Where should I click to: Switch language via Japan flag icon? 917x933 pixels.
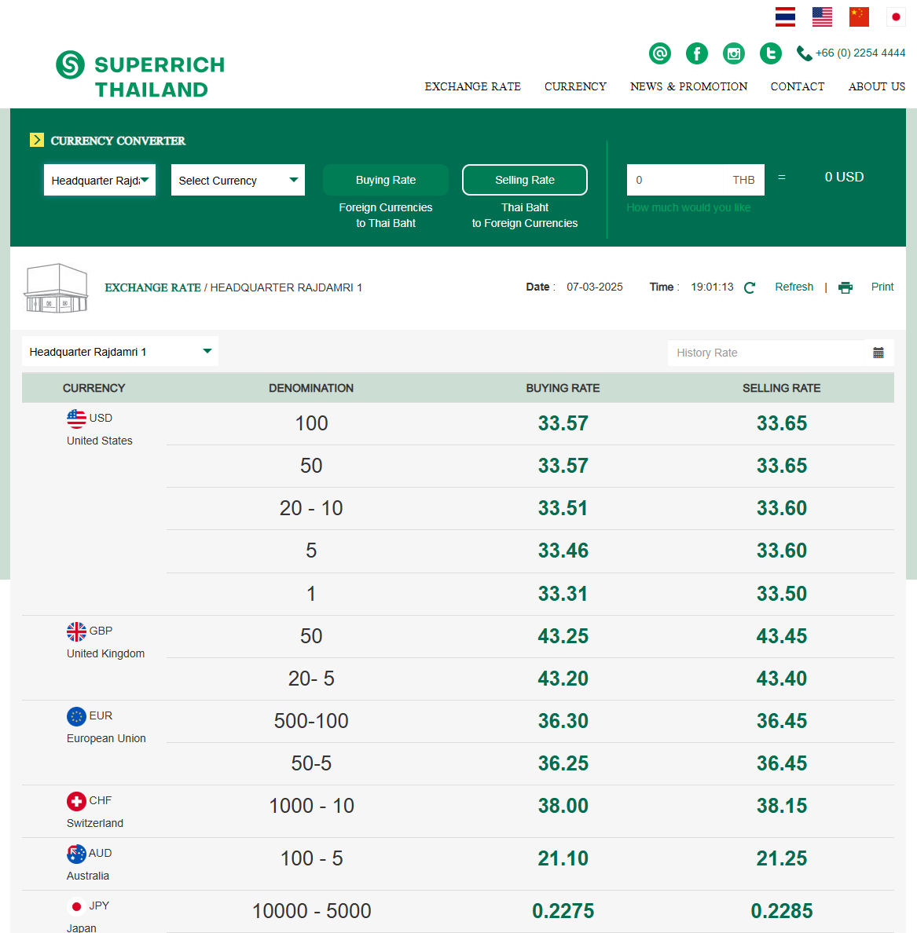pos(896,16)
